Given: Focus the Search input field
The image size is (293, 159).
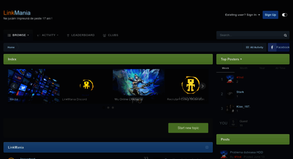Looking at the screenshot, I should [250, 35].
